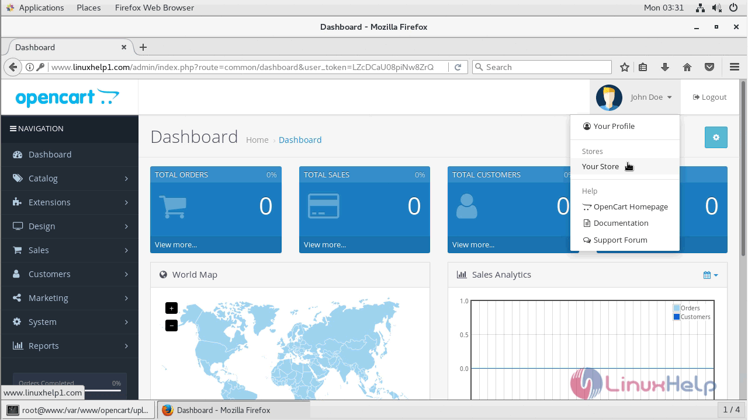View more under Total Orders
Viewport: 748px width, 420px height.
point(176,244)
